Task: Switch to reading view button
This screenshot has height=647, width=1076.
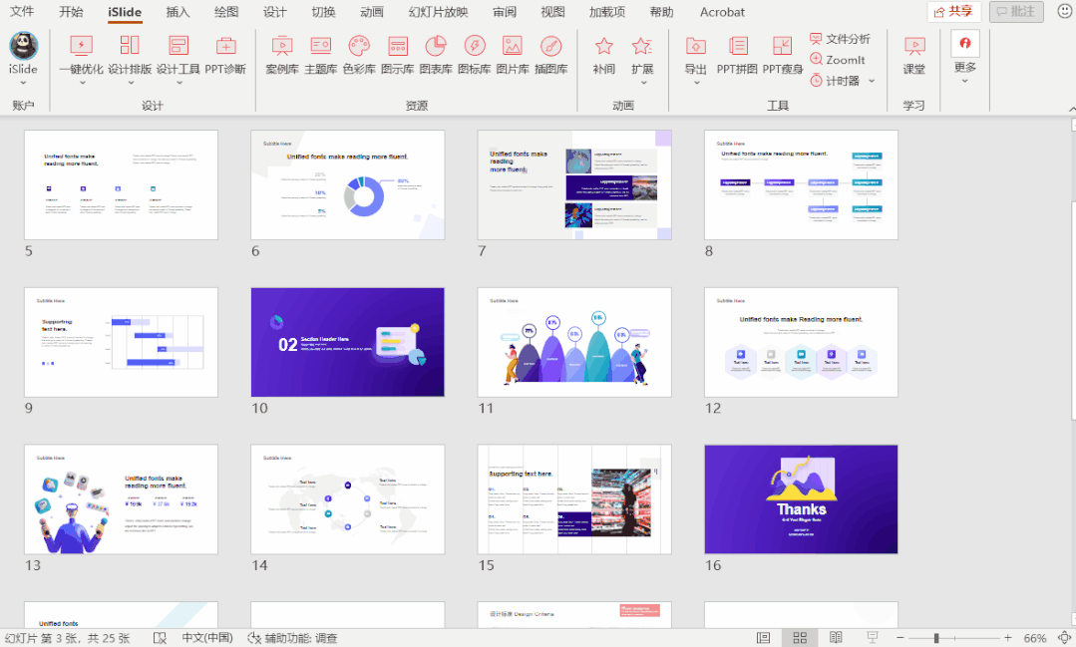Action: click(x=836, y=637)
